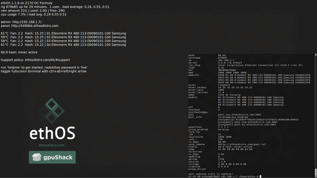Select the terminal 'miner_version' v7.4 row

pyautogui.click(x=206, y=92)
